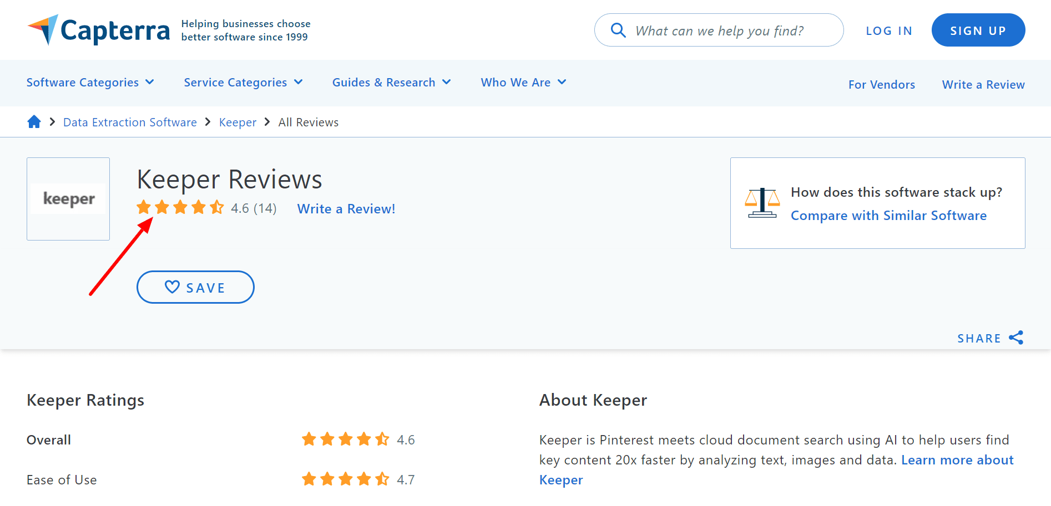Click the heart icon in the SAVE button
This screenshot has height=506, width=1051.
point(172,287)
